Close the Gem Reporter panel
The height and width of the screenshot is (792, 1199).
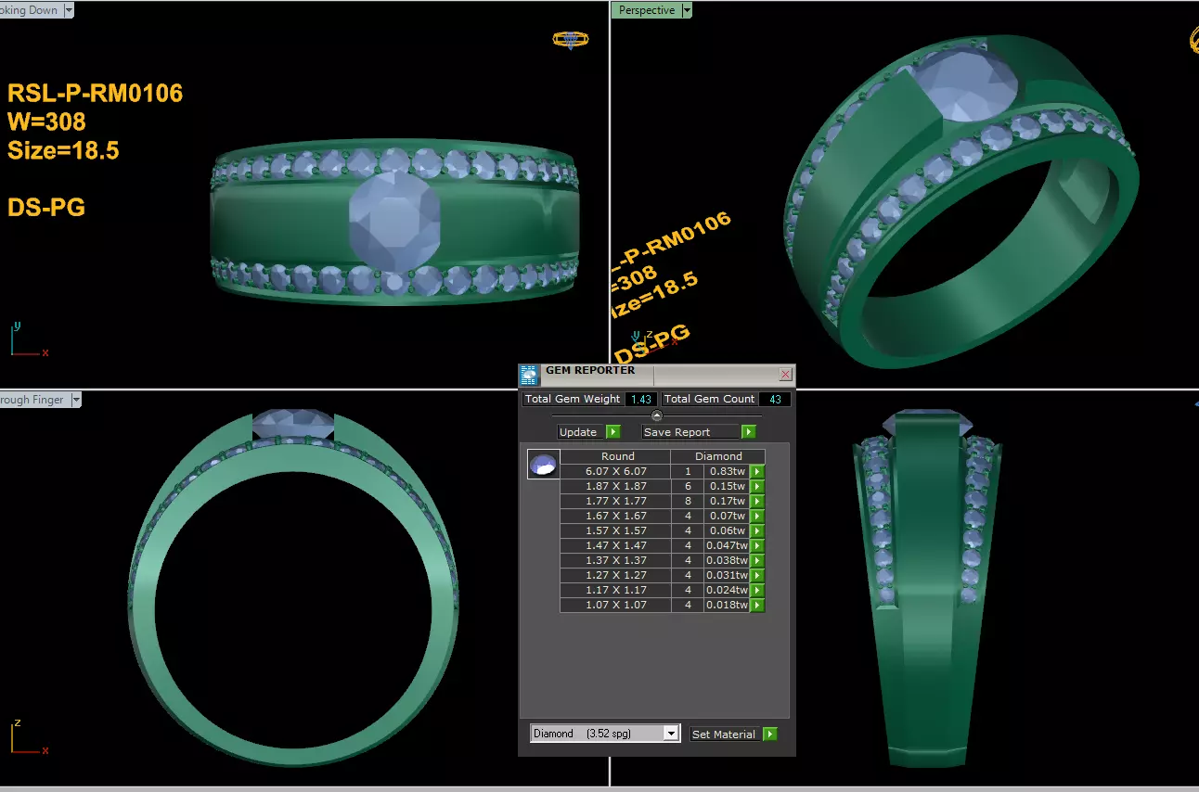point(785,375)
